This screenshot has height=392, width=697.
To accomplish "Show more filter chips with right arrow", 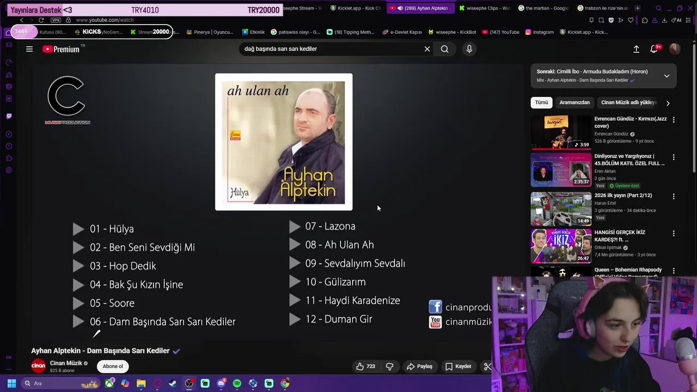I will coord(668,103).
